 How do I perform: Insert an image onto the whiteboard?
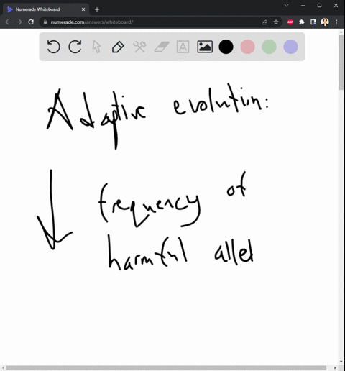click(x=205, y=47)
